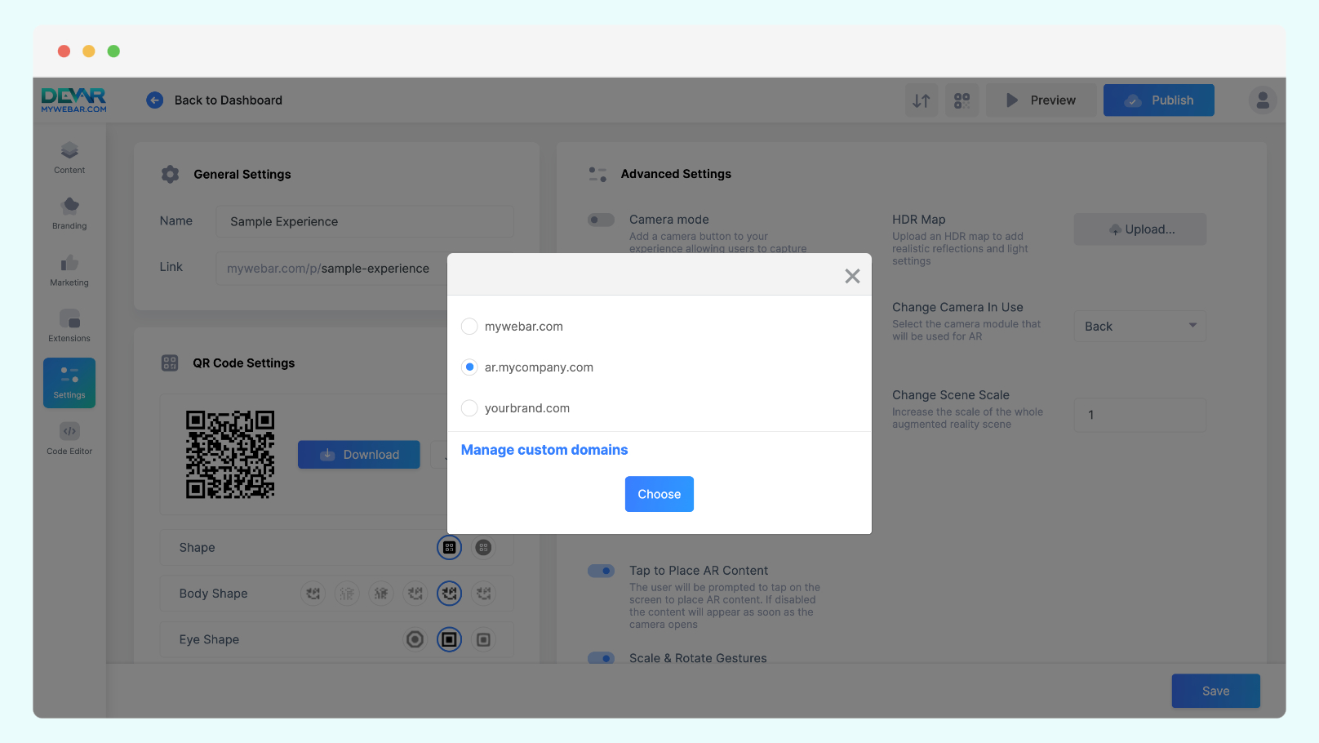
Task: Click the Change Scene Scale input field
Action: (1139, 415)
